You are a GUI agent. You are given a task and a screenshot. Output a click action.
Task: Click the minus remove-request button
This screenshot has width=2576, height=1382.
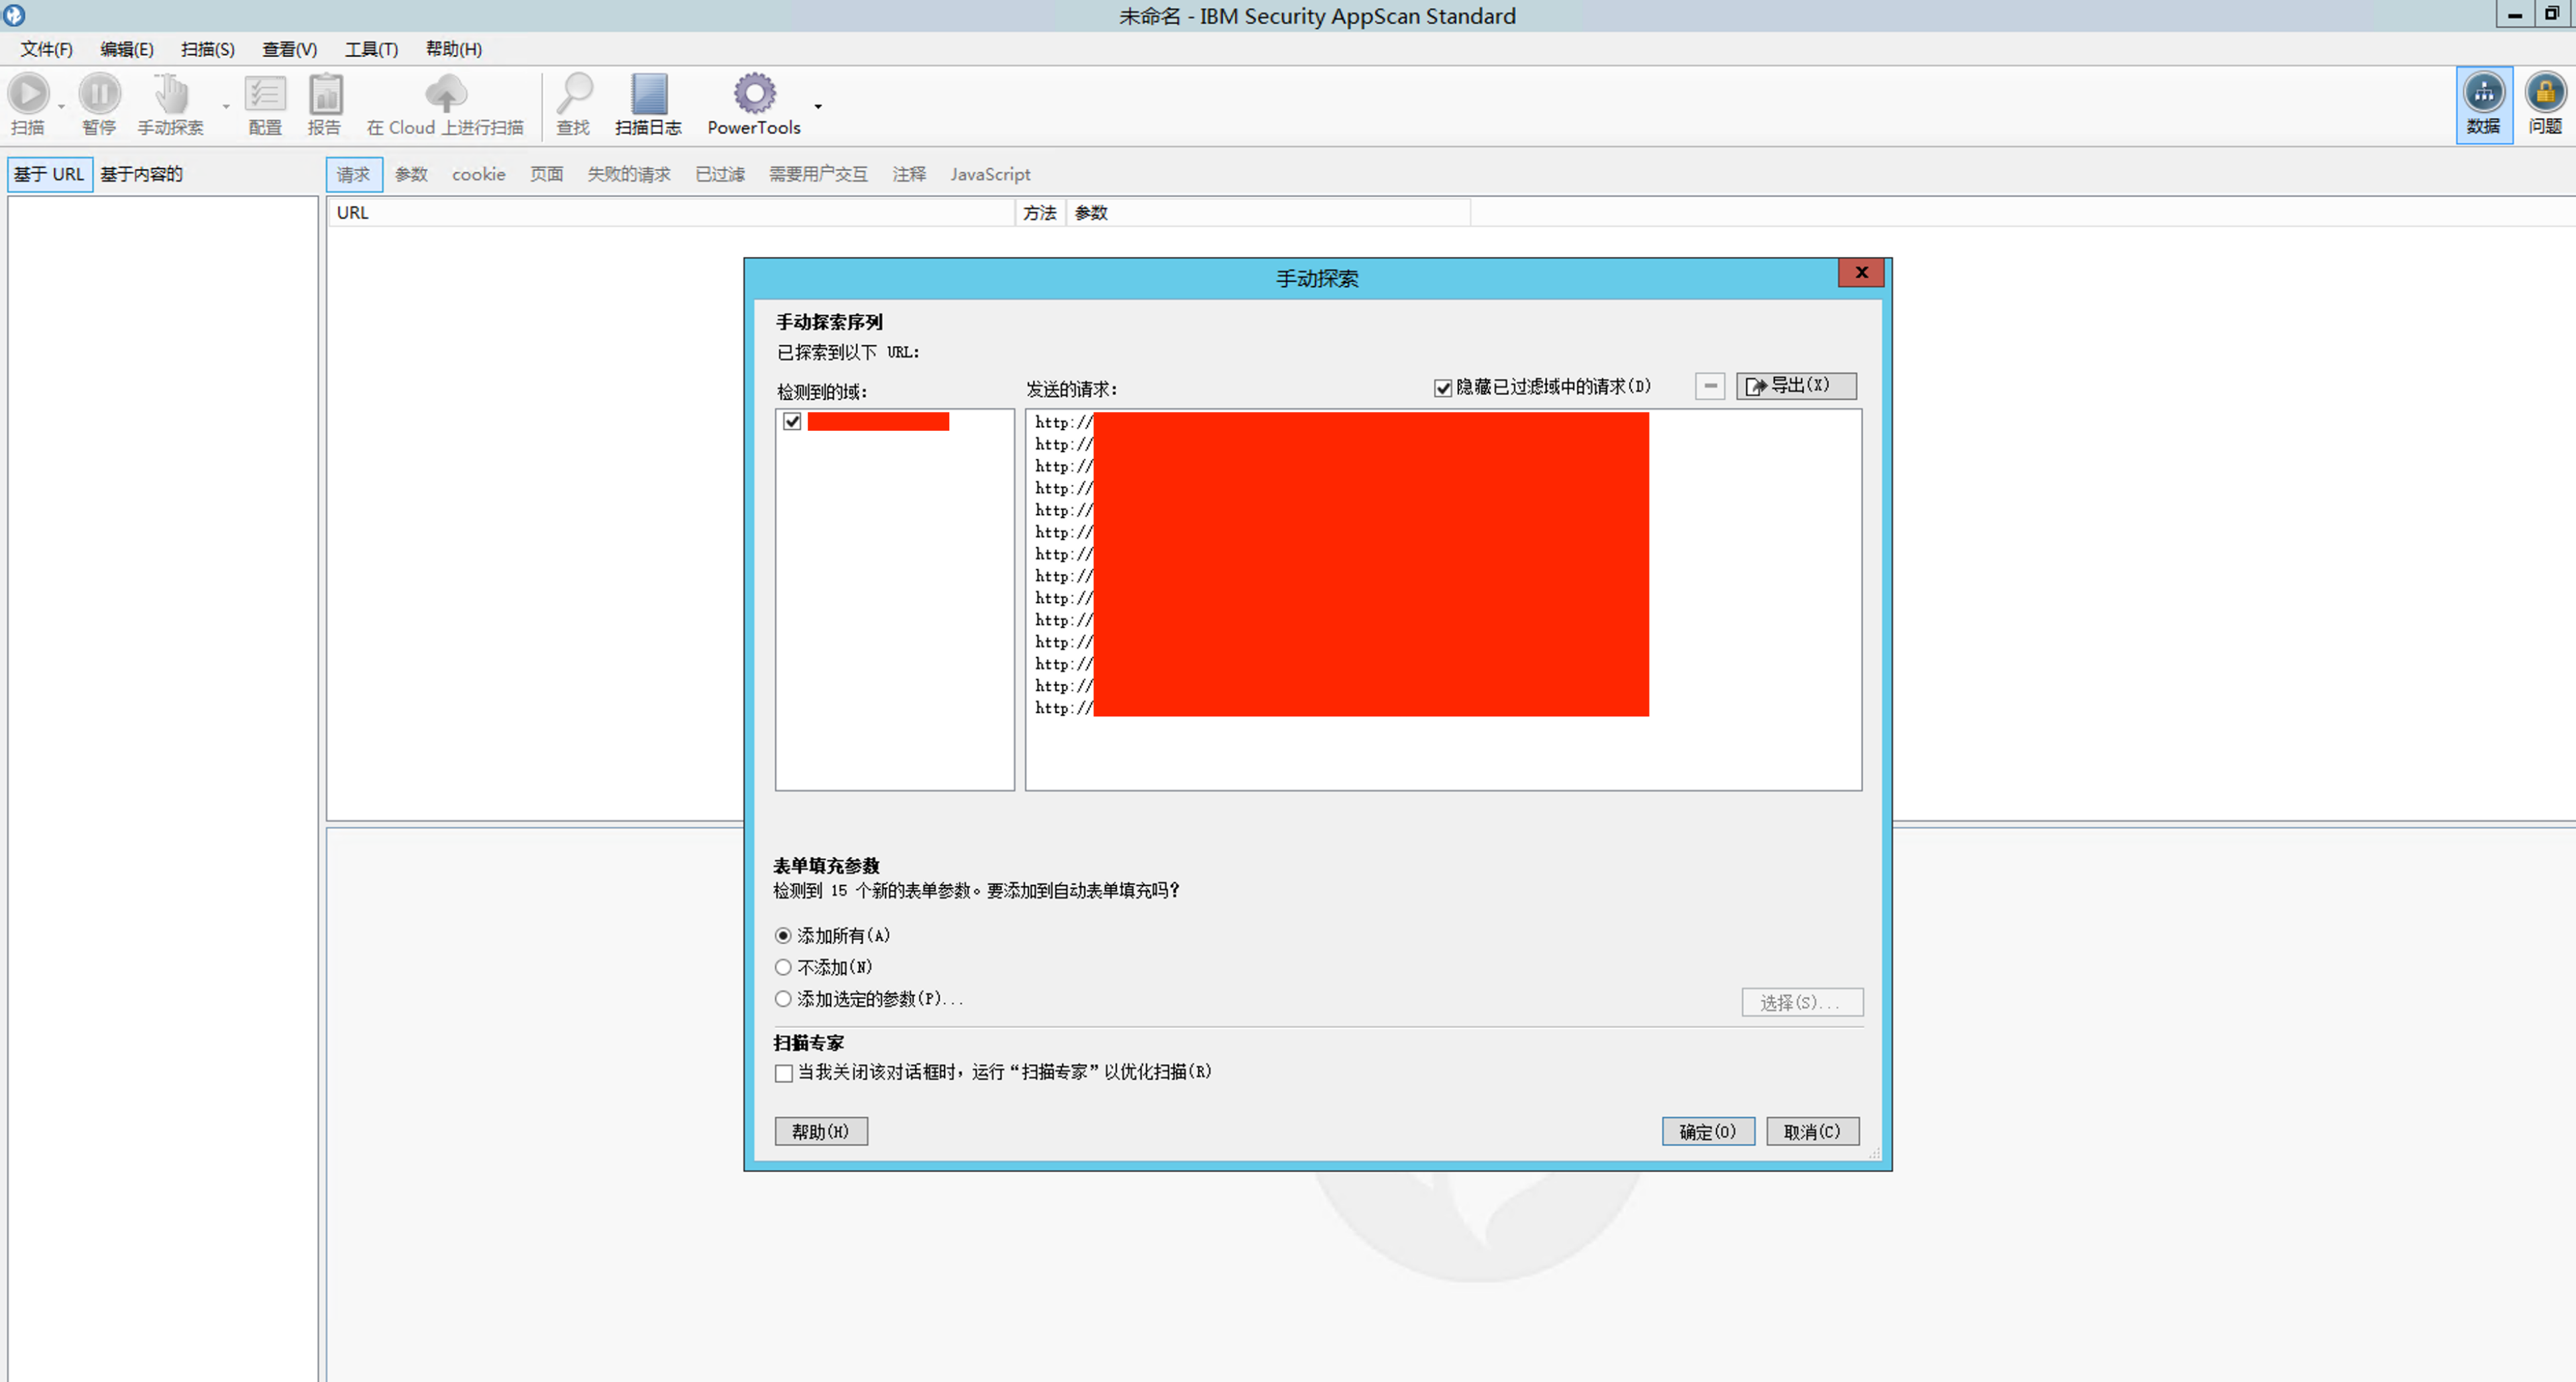pyautogui.click(x=1710, y=386)
